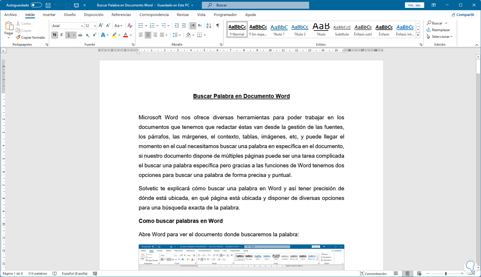Viewport: 481px width, 277px height.
Task: Adjust the zoom slider handle
Action: (x=446, y=274)
